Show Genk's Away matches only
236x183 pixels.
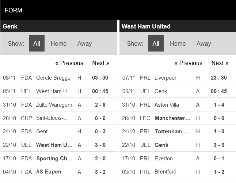pos(84,43)
